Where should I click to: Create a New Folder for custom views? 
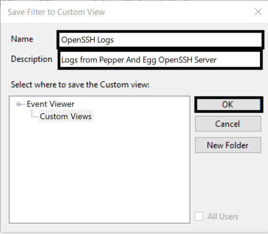[x=228, y=145]
